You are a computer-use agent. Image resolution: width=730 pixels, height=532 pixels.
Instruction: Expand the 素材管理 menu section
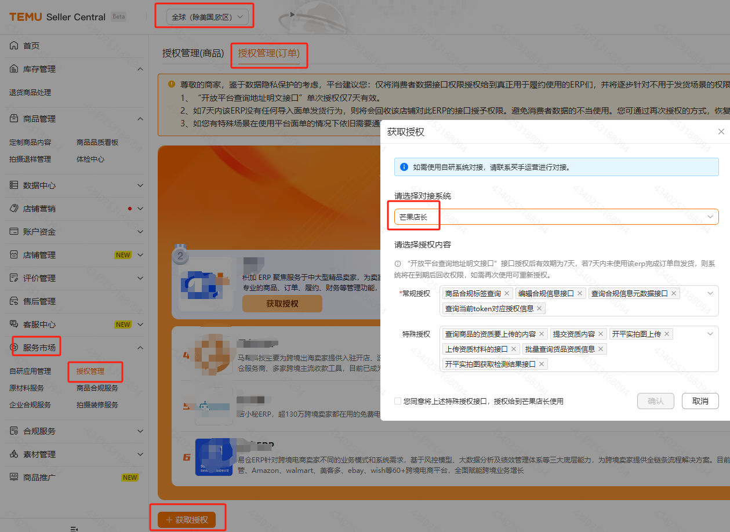point(140,454)
